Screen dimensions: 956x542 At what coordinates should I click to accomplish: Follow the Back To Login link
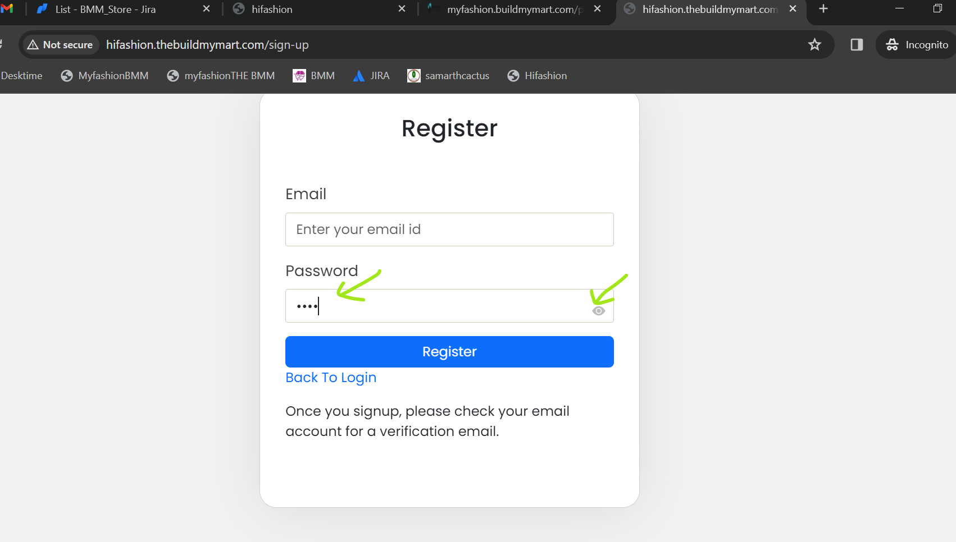(331, 378)
